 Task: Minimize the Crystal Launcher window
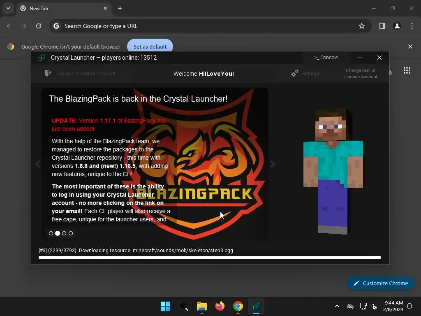360,58
